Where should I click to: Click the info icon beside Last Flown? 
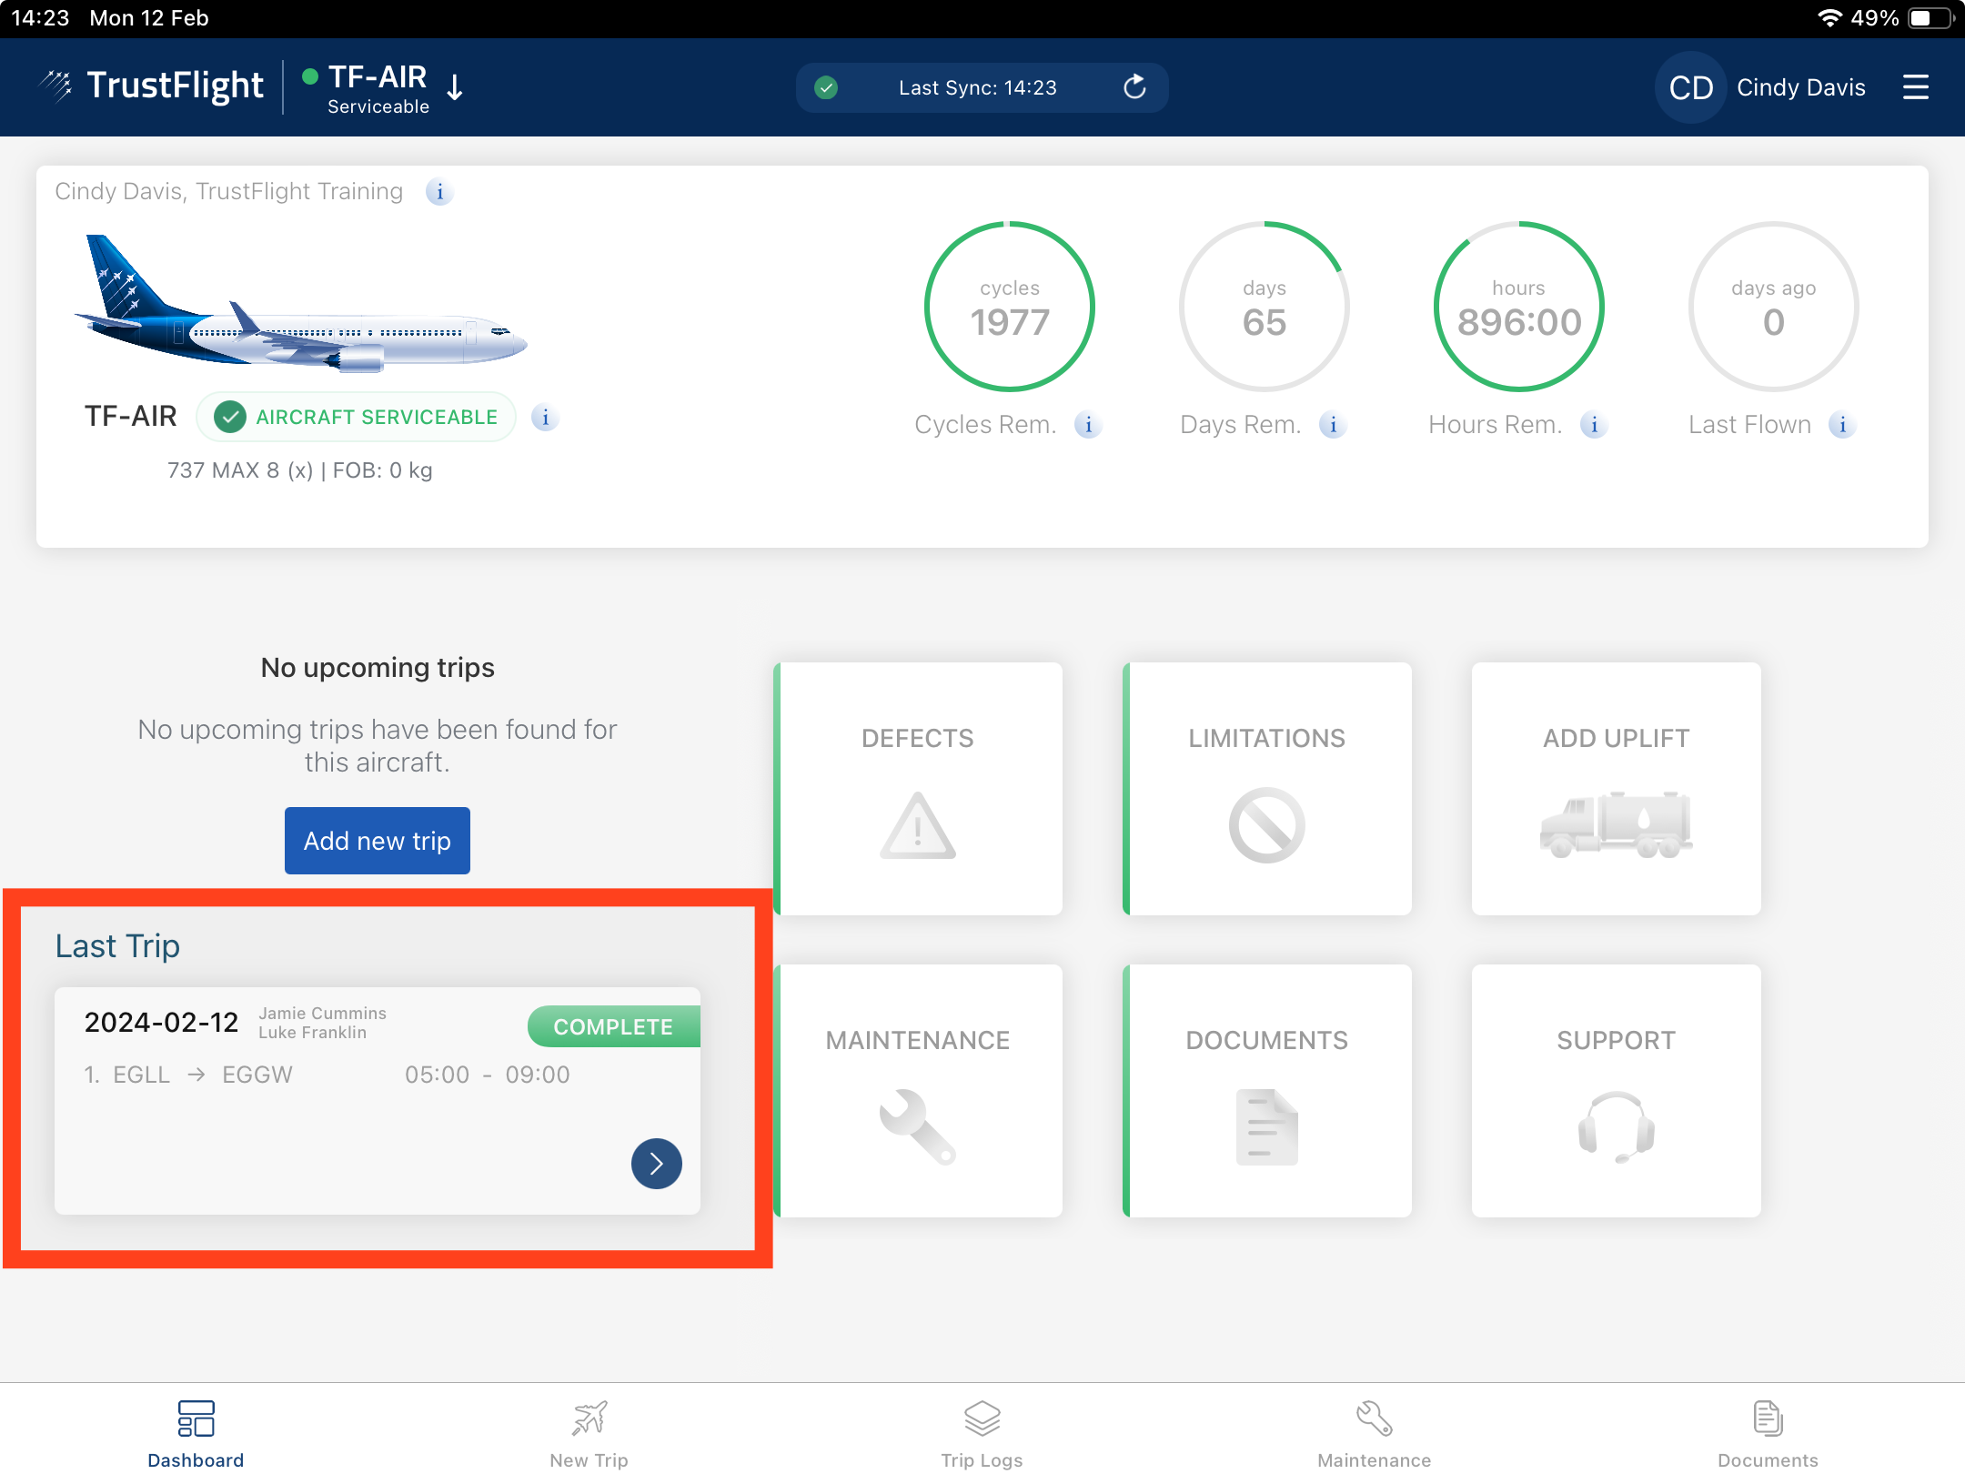tap(1842, 425)
